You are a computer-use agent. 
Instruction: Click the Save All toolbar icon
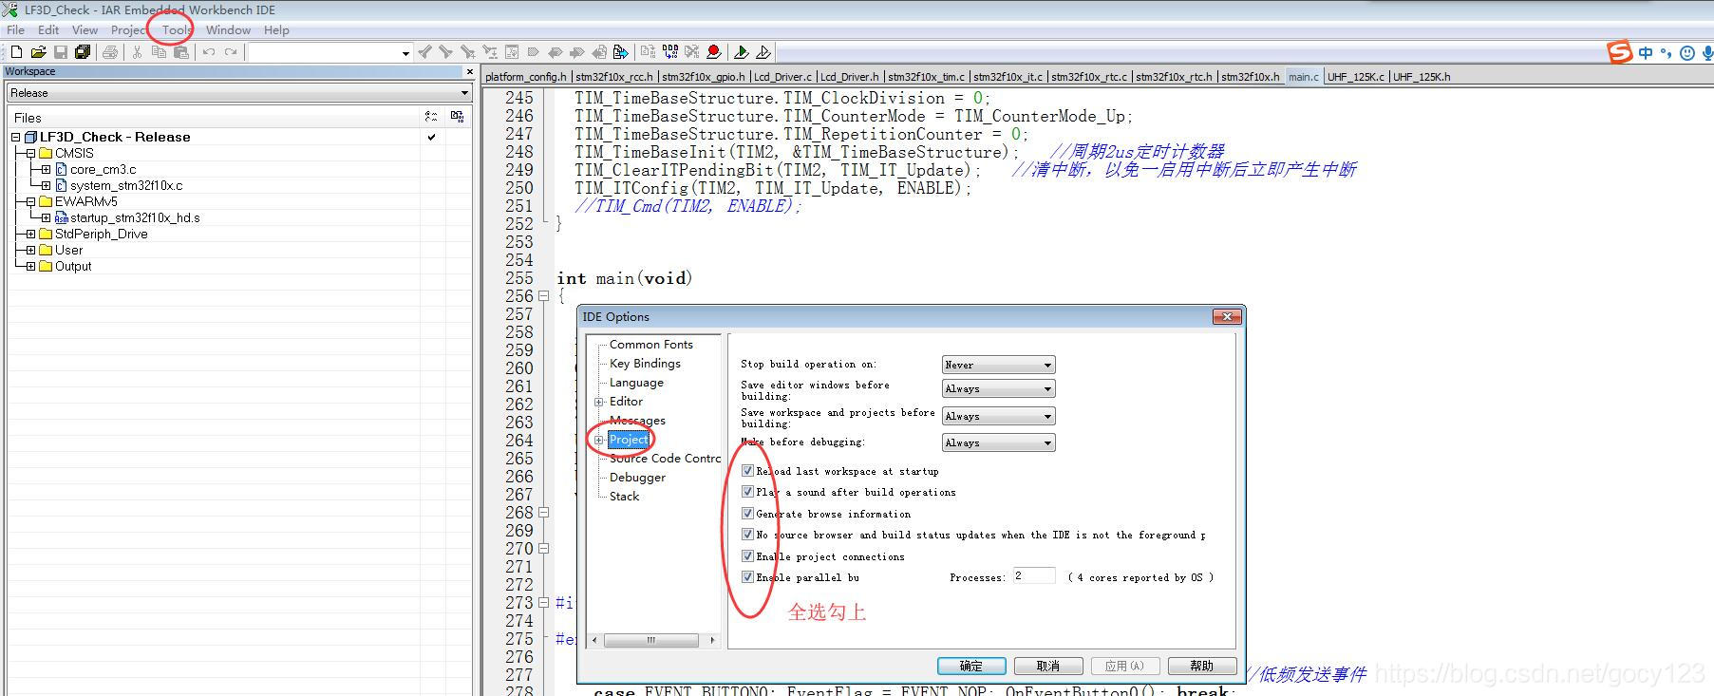click(x=83, y=52)
